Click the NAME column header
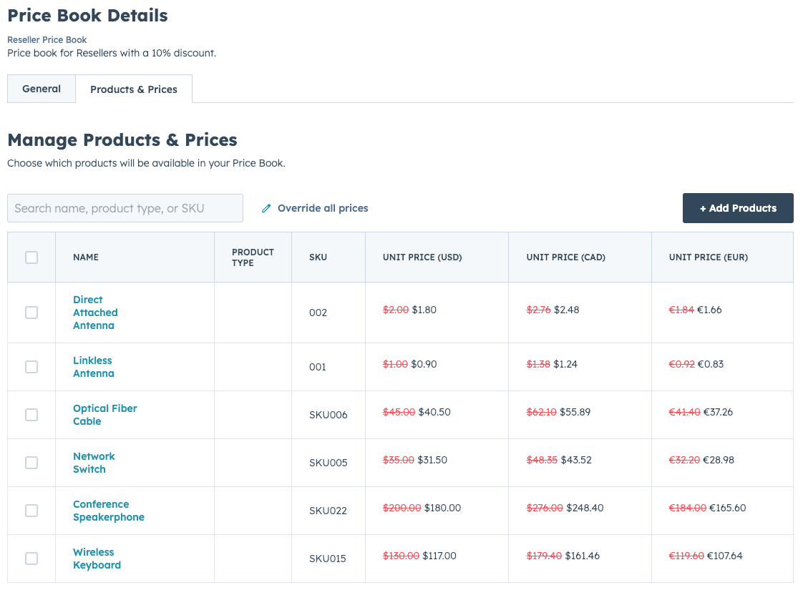Screen dimensions: 803x590 86,257
